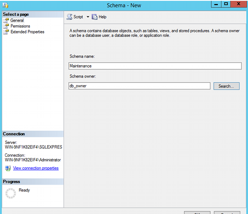Viewport: 248px width, 214px height.
Task: Click the Search... button for schema owner
Action: tap(226, 86)
